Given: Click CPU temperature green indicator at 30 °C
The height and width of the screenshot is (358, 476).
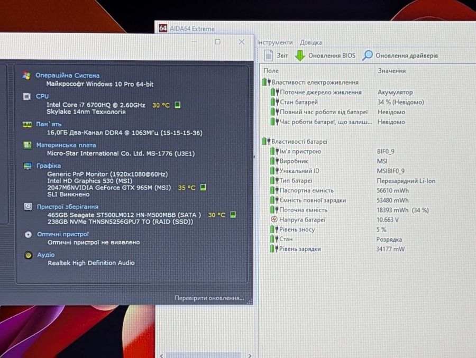Looking at the screenshot, I should pyautogui.click(x=178, y=105).
